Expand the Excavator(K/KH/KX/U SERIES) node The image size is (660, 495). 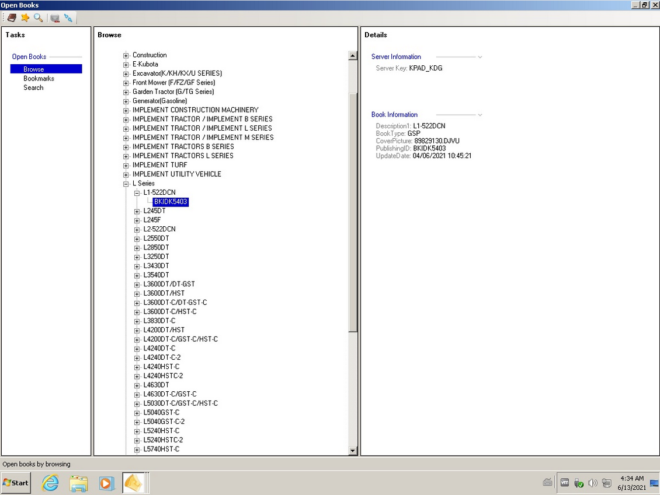(x=126, y=74)
